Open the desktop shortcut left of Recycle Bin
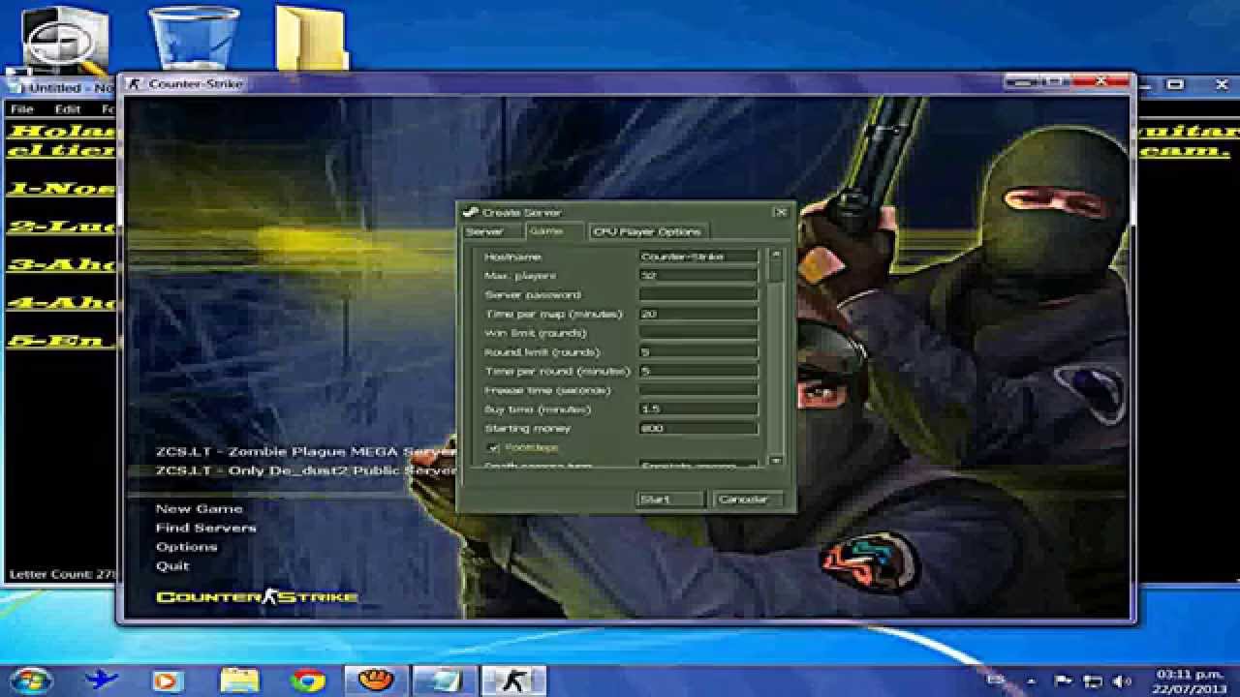 tap(66, 39)
